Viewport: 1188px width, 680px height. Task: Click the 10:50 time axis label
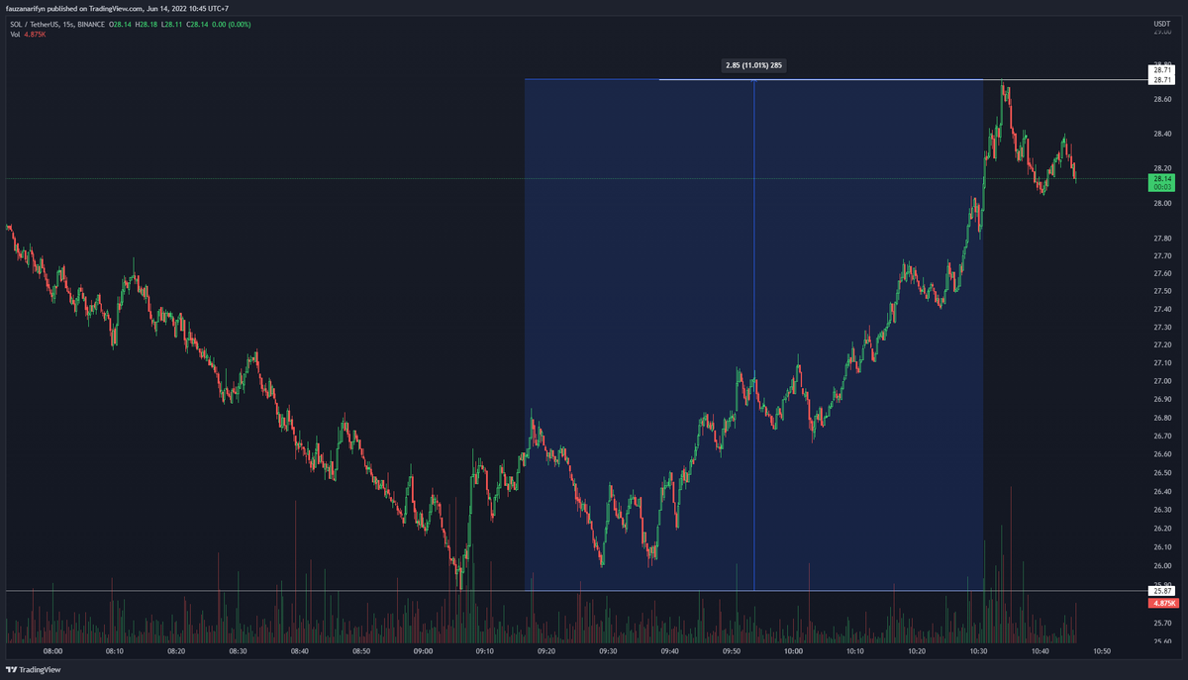[x=1102, y=651]
